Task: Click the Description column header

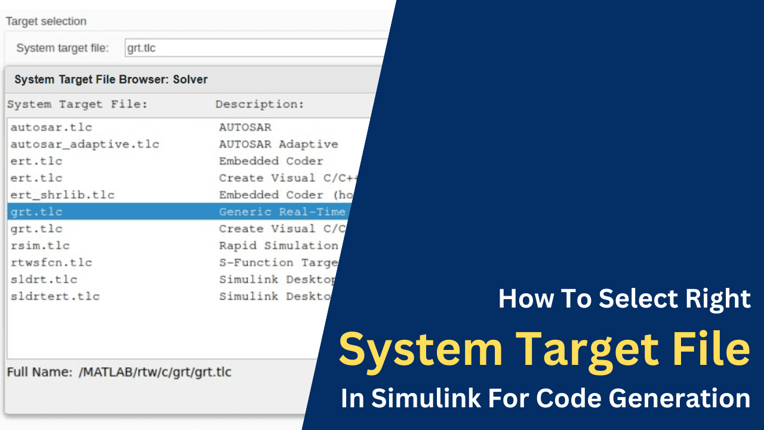Action: pyautogui.click(x=259, y=104)
